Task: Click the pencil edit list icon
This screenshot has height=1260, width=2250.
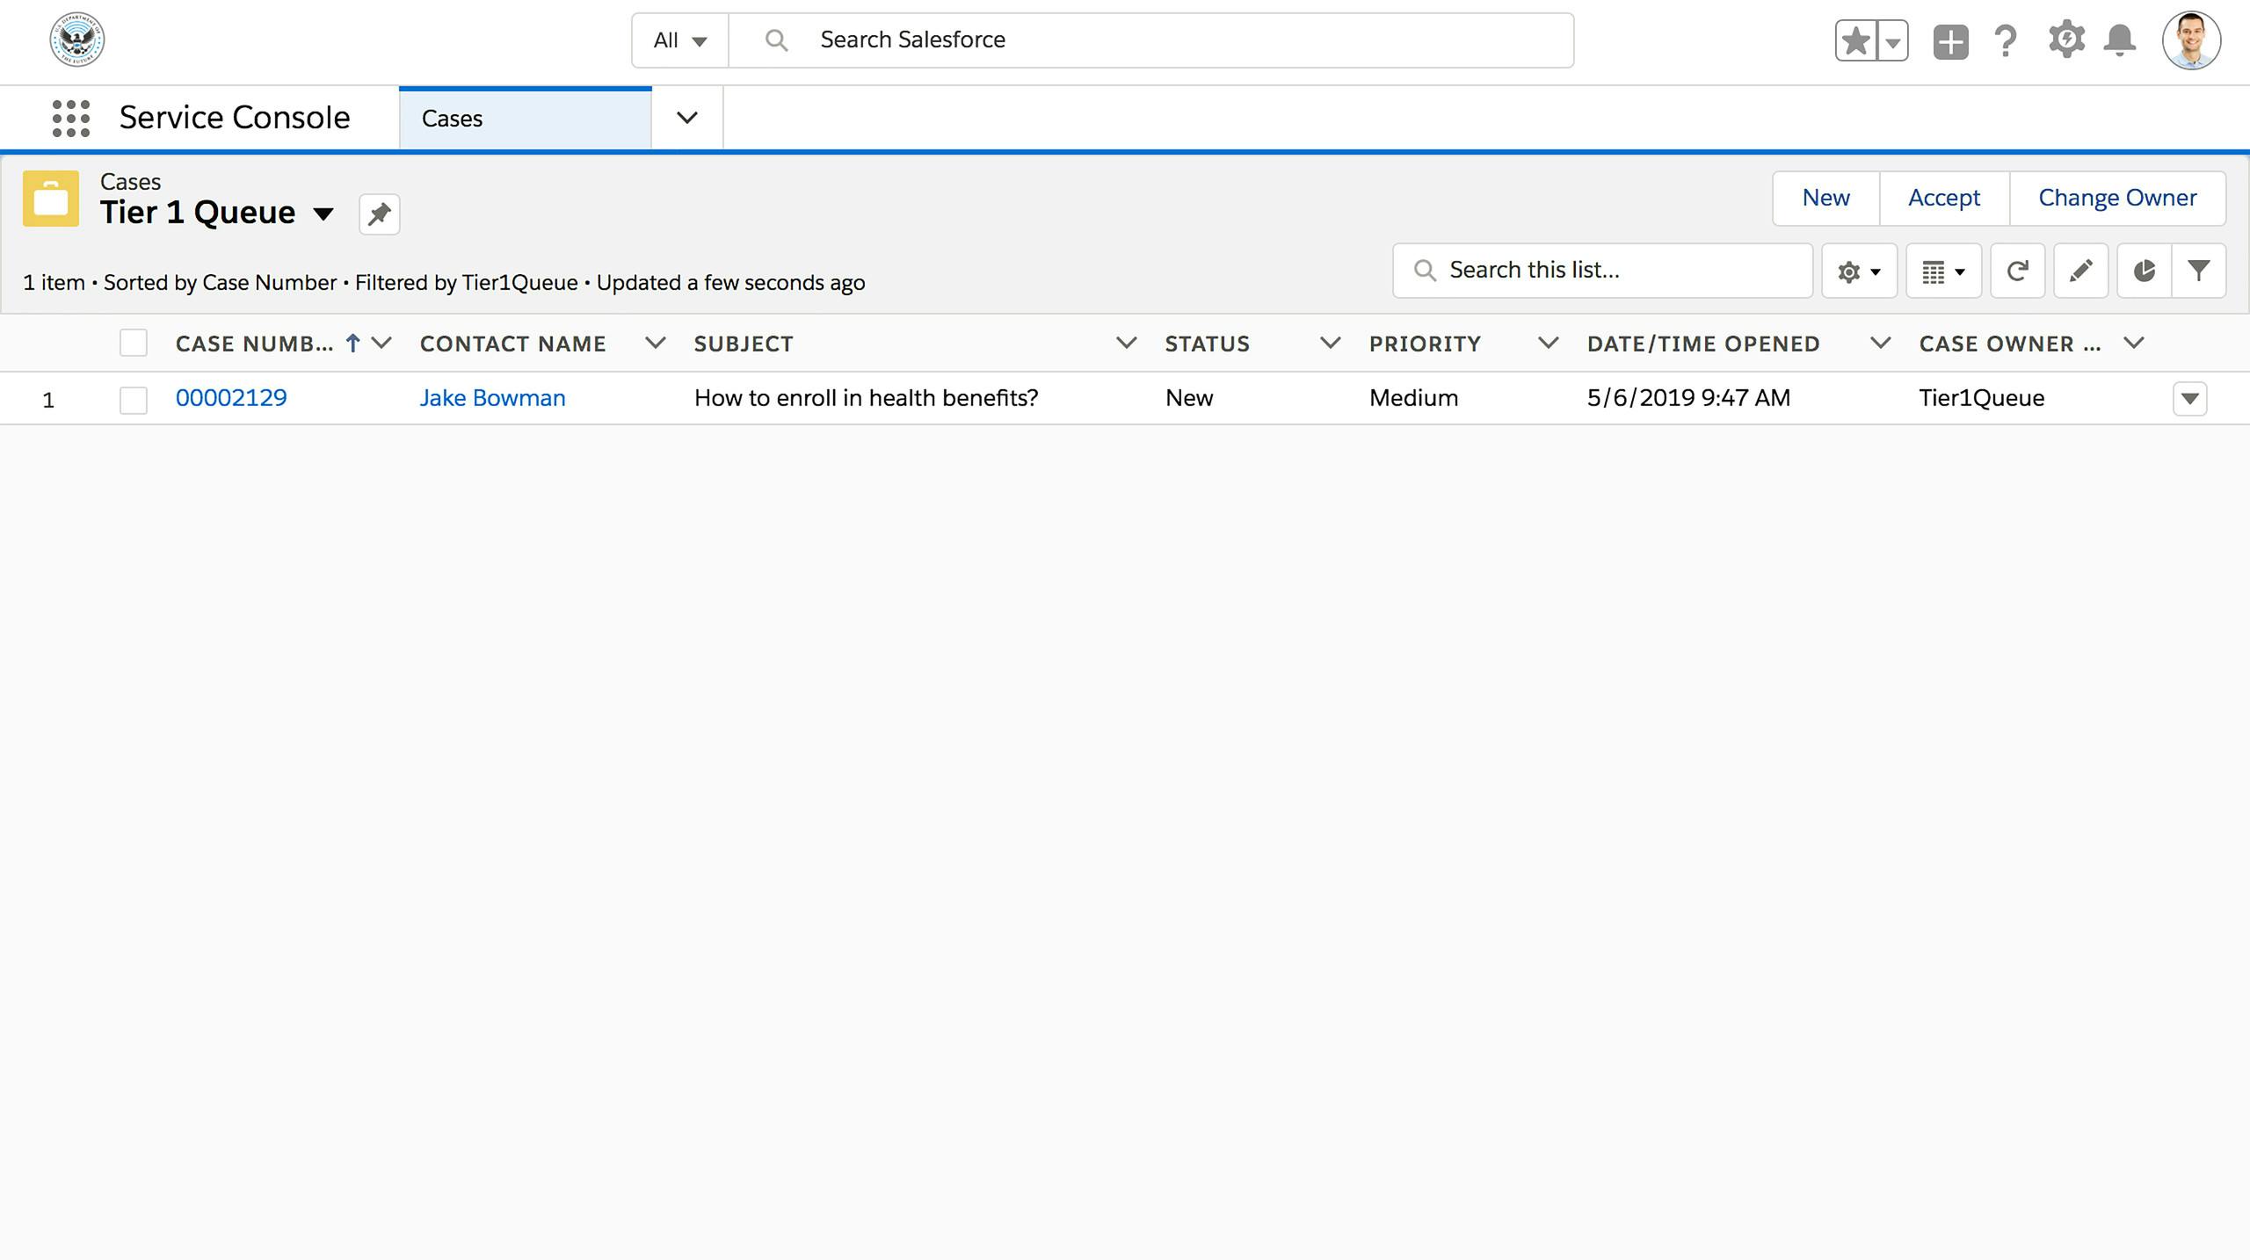Action: pos(2080,271)
